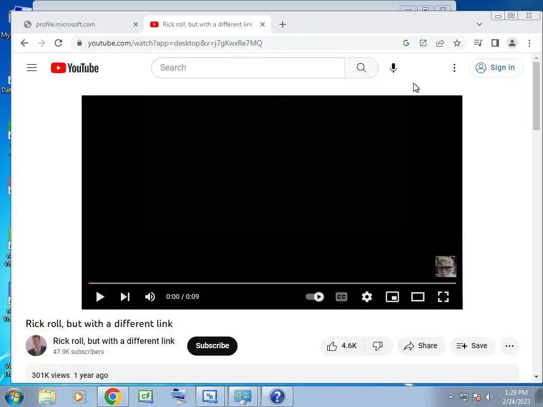This screenshot has width=543, height=407.
Task: Click the channel watermark thumbnail in player
Action: [x=445, y=267]
